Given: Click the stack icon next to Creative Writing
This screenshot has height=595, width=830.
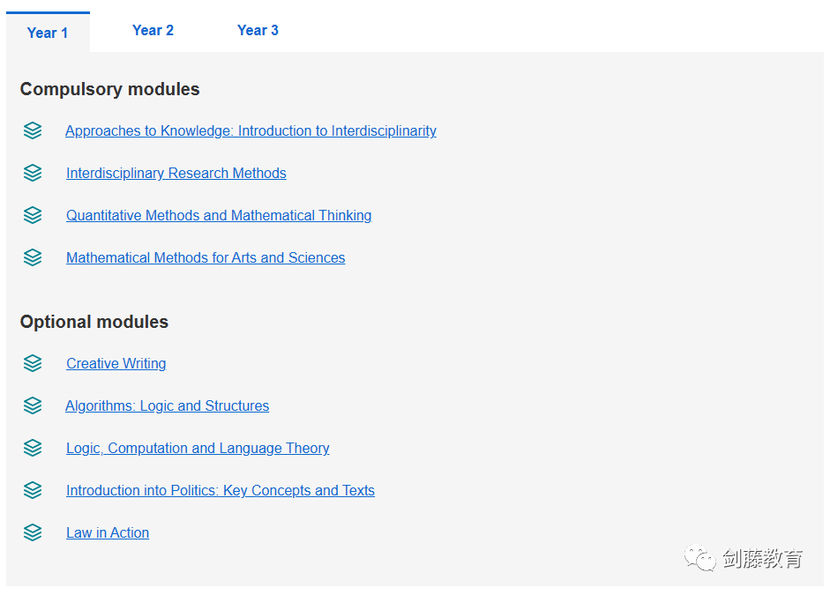Looking at the screenshot, I should click(33, 363).
